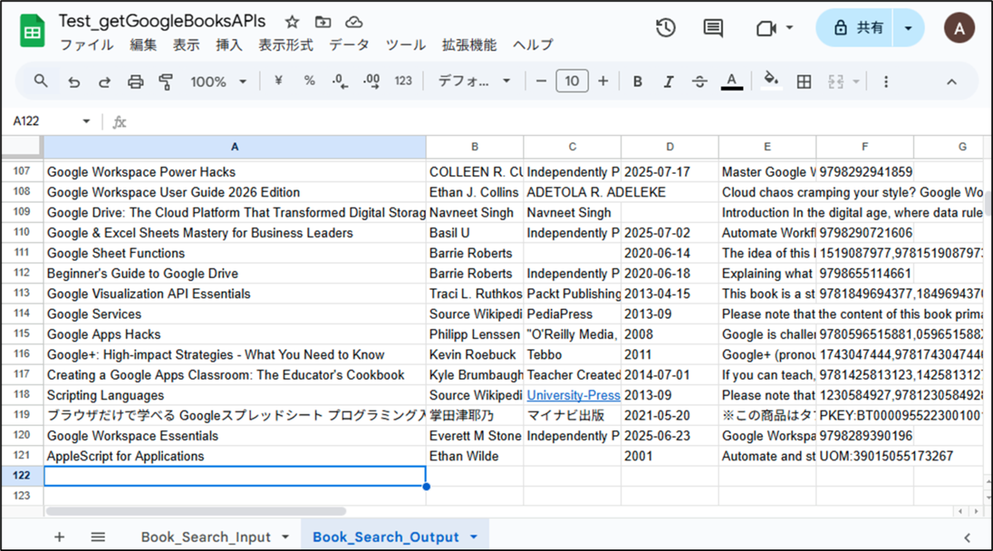Open the データ menu
The width and height of the screenshot is (993, 551).
coord(349,46)
